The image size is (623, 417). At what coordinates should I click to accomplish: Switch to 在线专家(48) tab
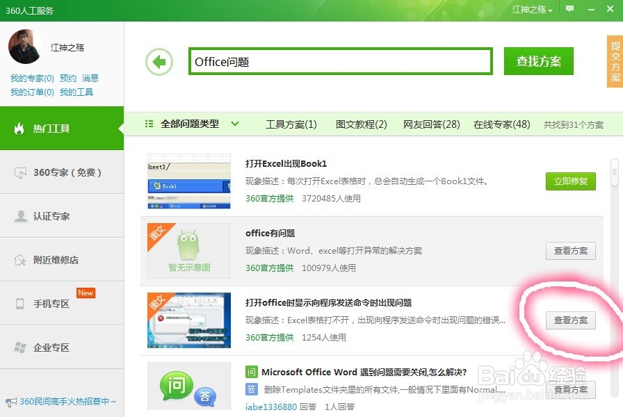[502, 124]
